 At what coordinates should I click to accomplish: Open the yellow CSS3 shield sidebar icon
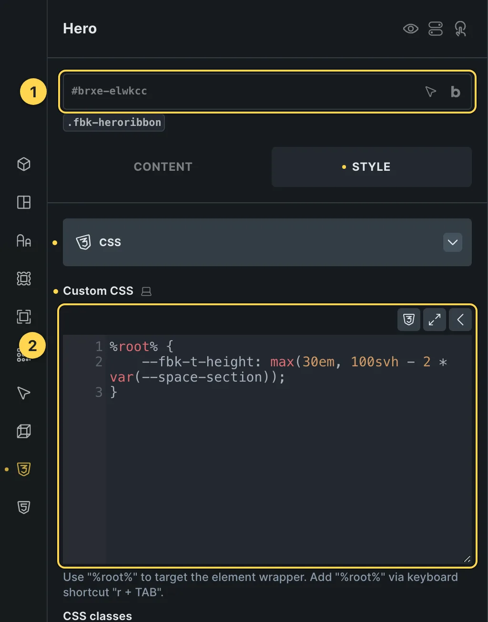(x=24, y=469)
